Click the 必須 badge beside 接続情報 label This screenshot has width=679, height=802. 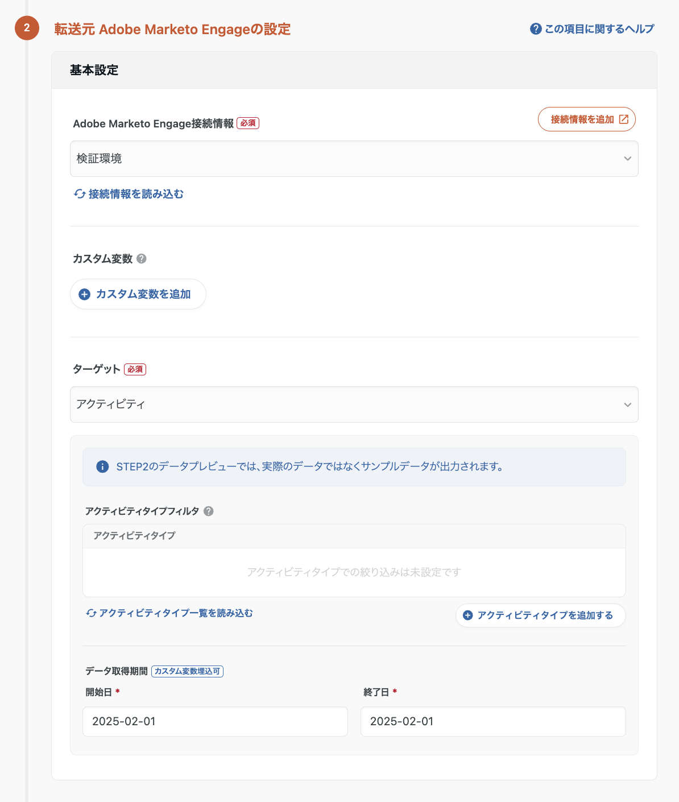[x=248, y=123]
